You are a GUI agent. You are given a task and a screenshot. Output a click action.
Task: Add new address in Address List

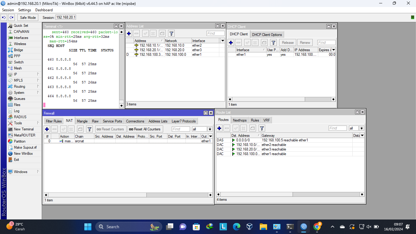(129, 34)
